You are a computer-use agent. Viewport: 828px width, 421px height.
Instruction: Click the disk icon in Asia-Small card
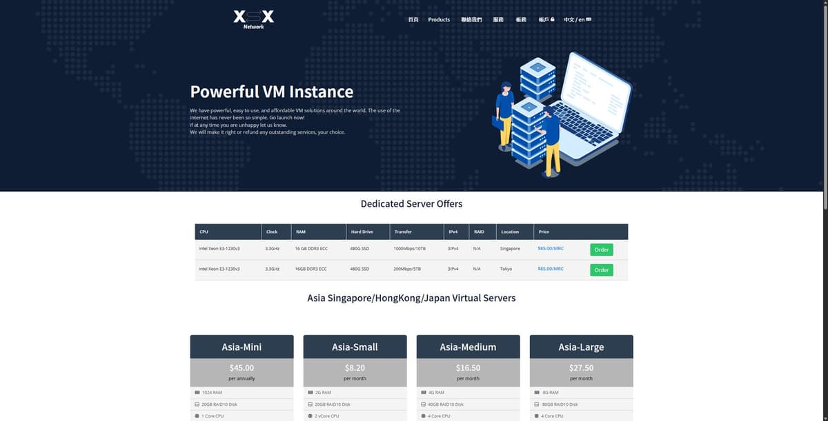(310, 404)
